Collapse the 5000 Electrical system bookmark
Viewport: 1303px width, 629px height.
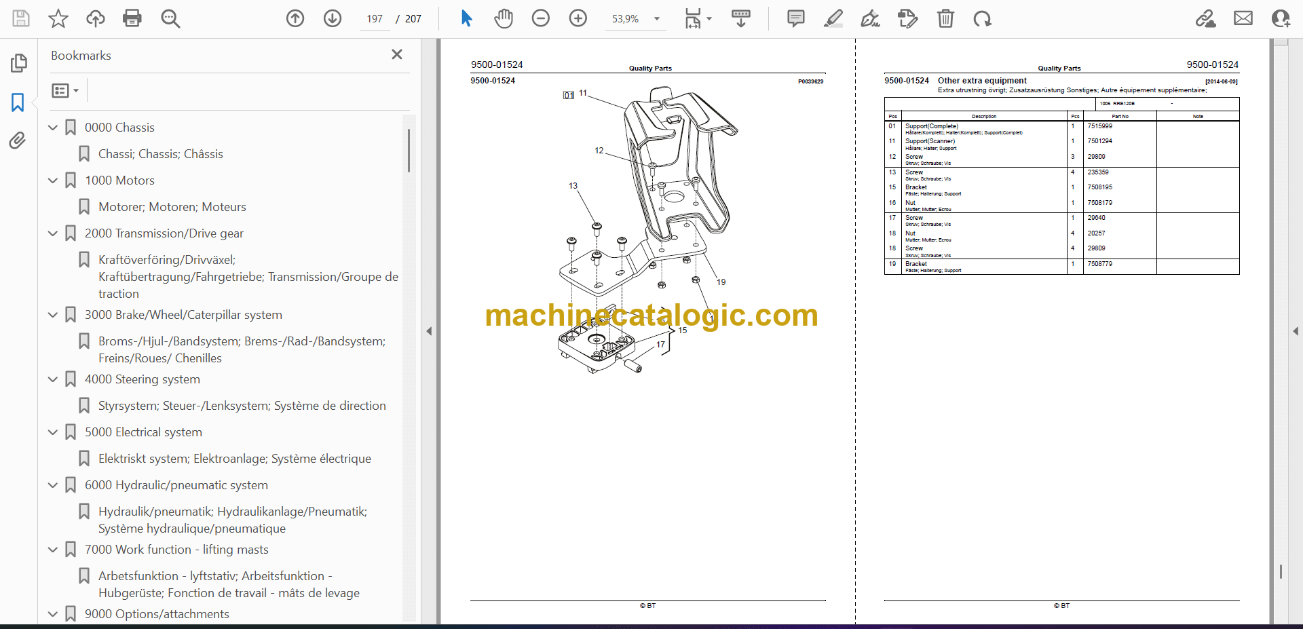click(x=53, y=432)
